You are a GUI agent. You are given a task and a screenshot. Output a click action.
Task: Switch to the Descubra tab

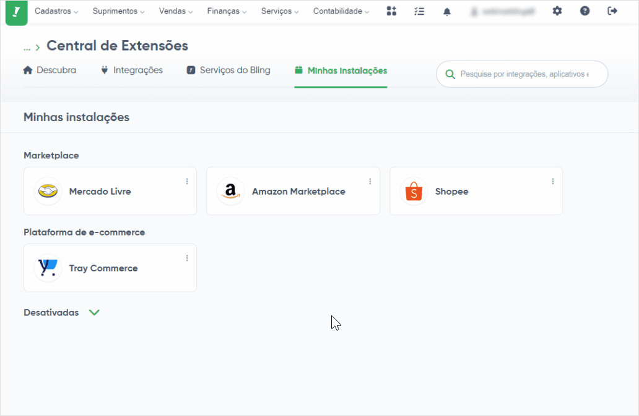pyautogui.click(x=50, y=70)
